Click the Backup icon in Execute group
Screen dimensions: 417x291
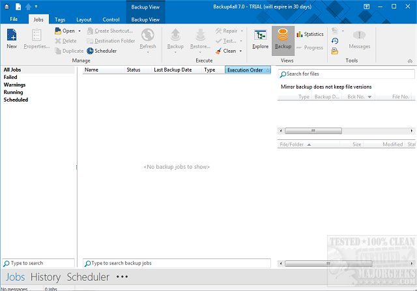coord(175,35)
